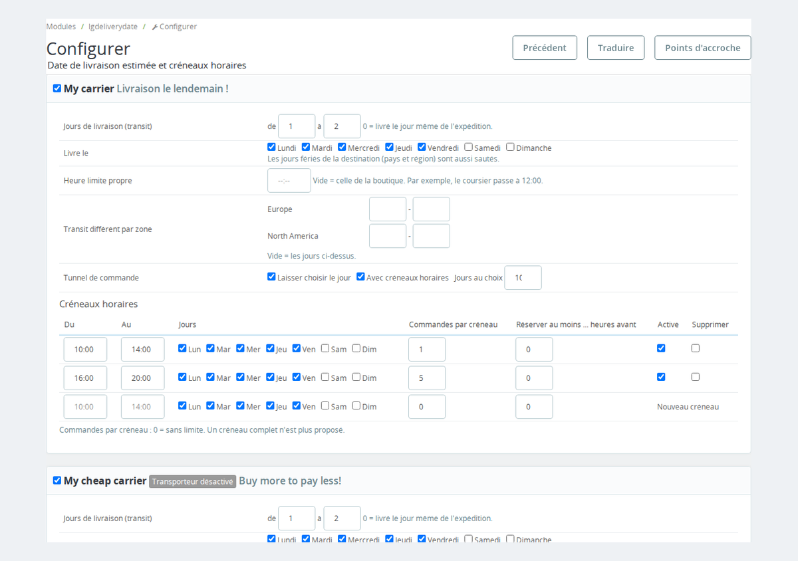Check Dimanche in My carrier Livre le
This screenshot has height=561, width=798.
511,147
